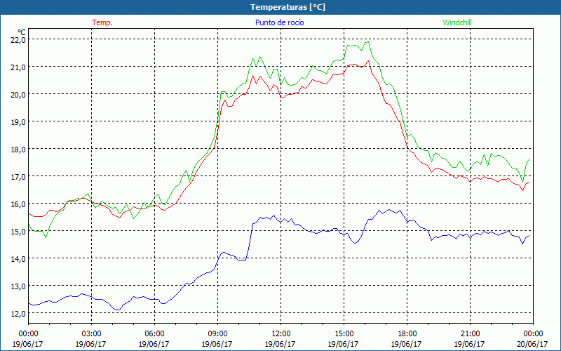Click the °C unit label above the axis
561x351 pixels.
click(x=22, y=32)
